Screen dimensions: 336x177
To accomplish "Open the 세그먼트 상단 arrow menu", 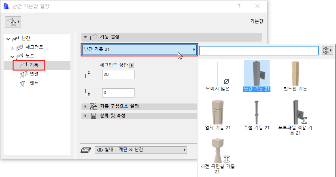I will 132,65.
